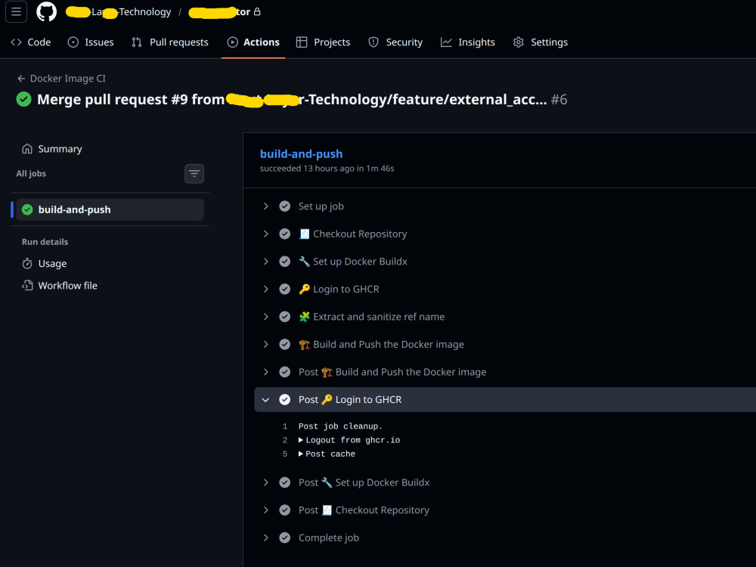Image resolution: width=756 pixels, height=567 pixels.
Task: Open the Issues tab
Action: coord(91,42)
